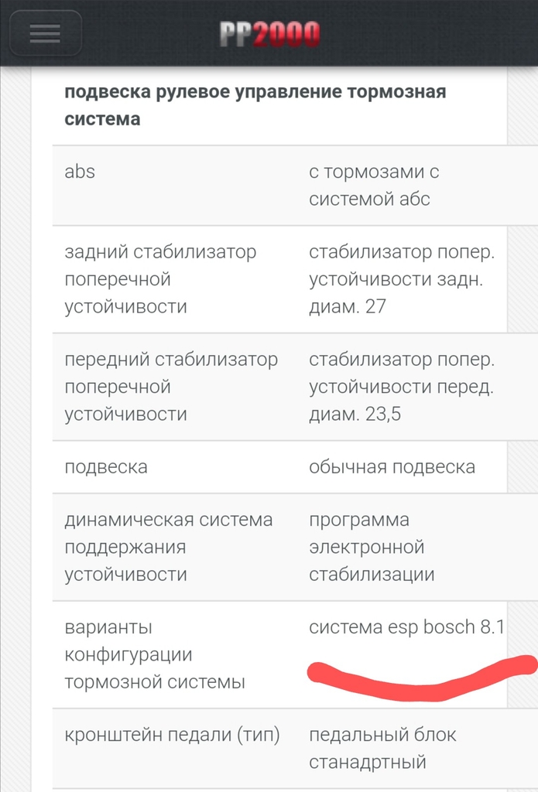Click 'педальный блок станадртный' value

[x=382, y=749]
